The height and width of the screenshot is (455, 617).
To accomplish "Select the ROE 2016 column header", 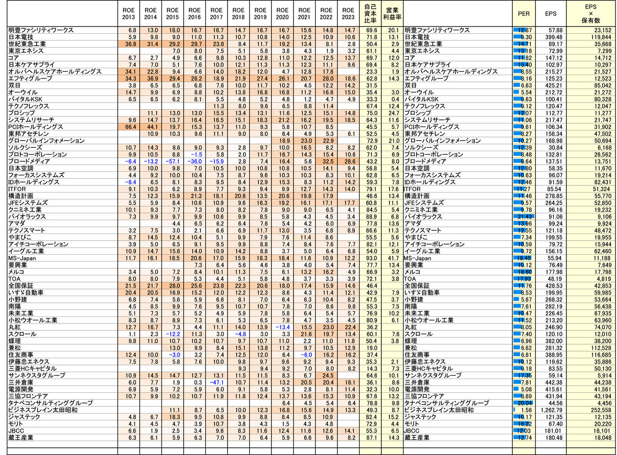I will click(x=195, y=13).
